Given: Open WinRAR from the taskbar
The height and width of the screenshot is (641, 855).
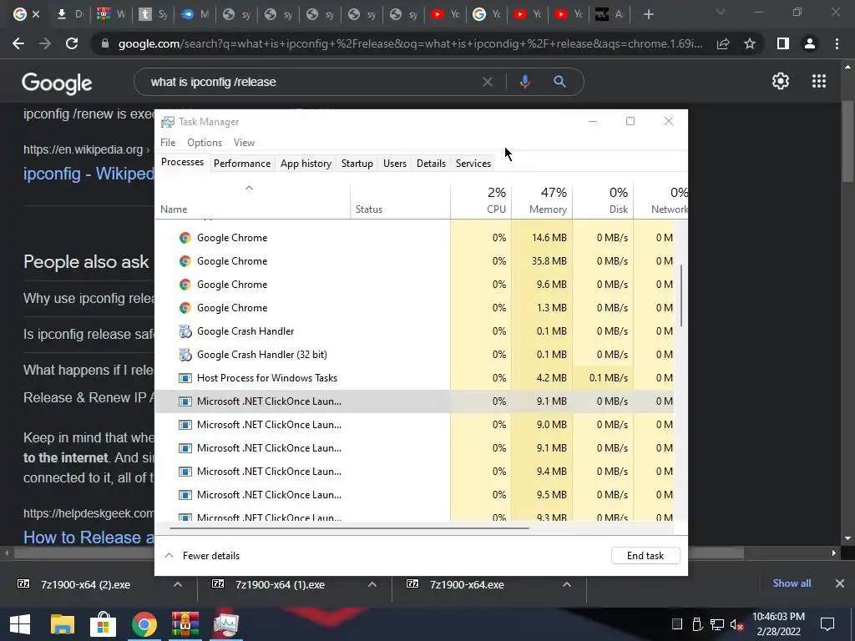Looking at the screenshot, I should click(x=185, y=624).
